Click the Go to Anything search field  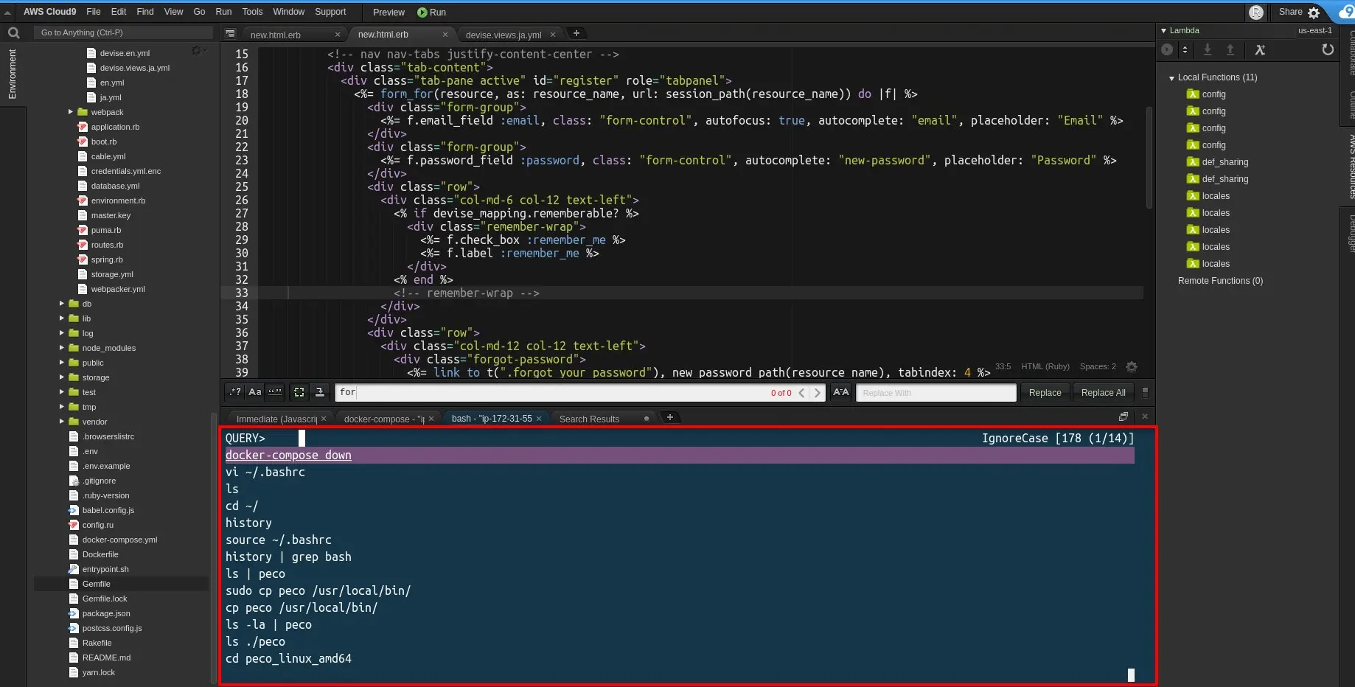pos(123,32)
